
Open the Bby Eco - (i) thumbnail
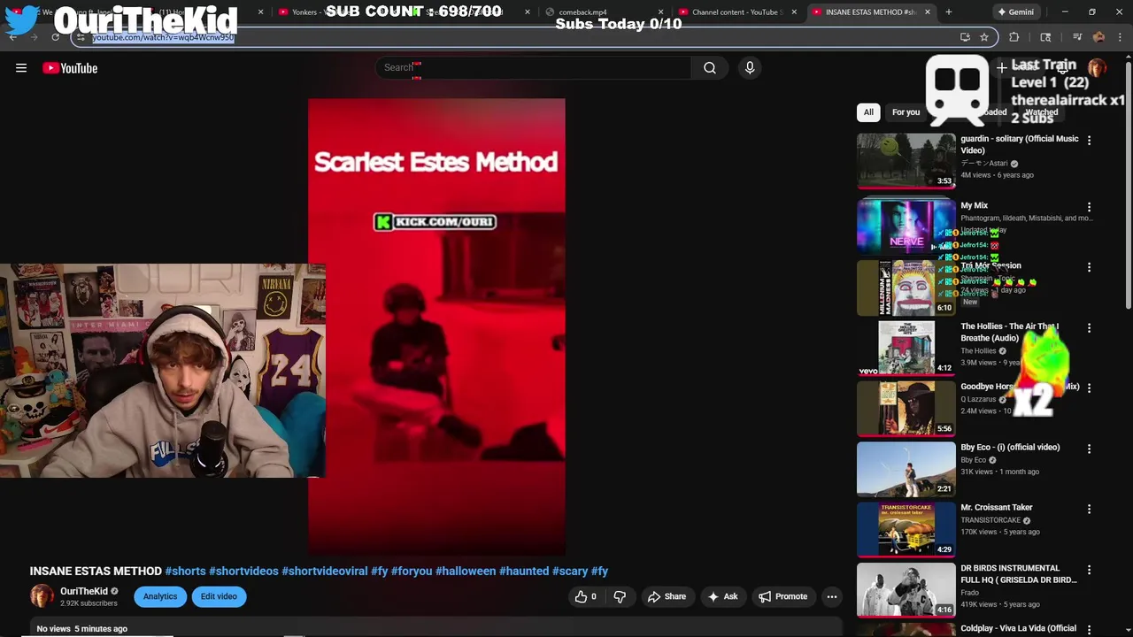coord(906,469)
